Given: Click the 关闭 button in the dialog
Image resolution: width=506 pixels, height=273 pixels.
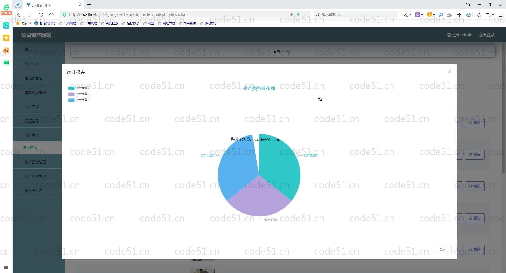Looking at the screenshot, I should (443, 250).
